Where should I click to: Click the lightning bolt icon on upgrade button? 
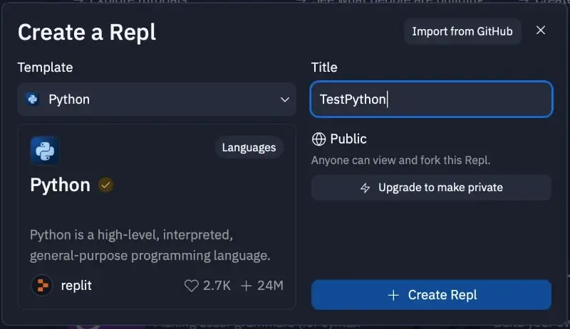[365, 188]
